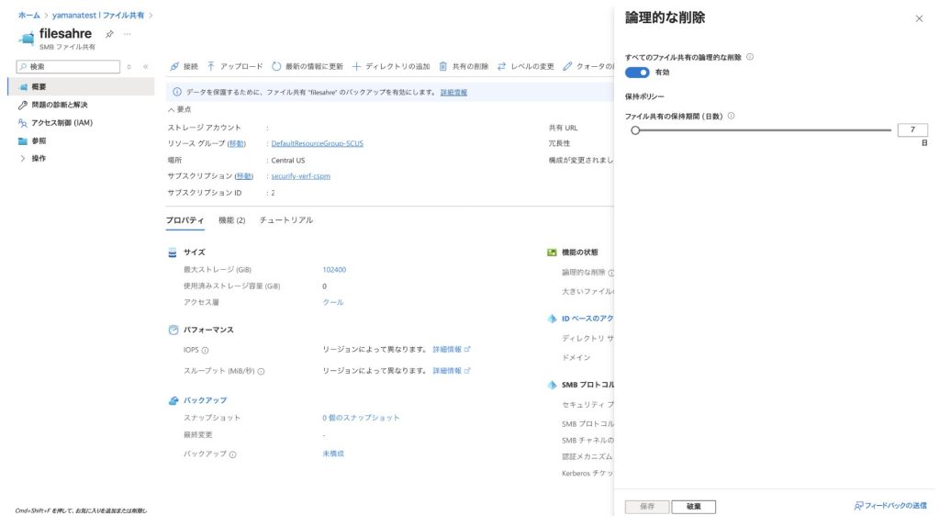Open the チュートリアル tab
The width and height of the screenshot is (940, 527).
(x=286, y=220)
